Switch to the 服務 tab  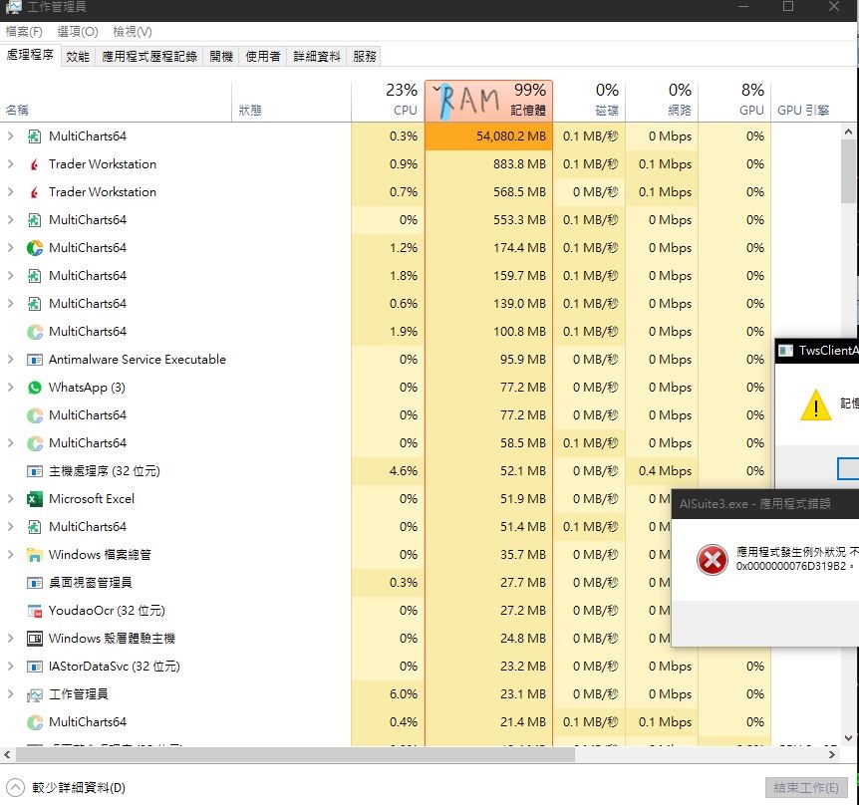click(365, 57)
